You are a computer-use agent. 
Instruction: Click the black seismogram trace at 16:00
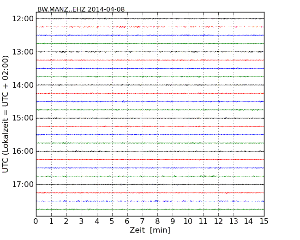pyautogui.click(x=150, y=151)
